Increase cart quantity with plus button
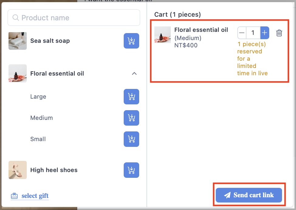 [x=265, y=33]
